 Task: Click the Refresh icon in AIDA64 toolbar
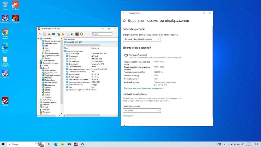(x=40, y=34)
